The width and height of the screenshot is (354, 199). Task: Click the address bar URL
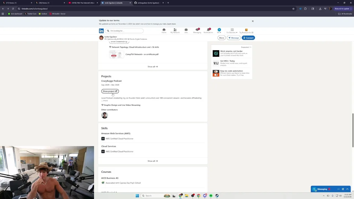(x=35, y=9)
